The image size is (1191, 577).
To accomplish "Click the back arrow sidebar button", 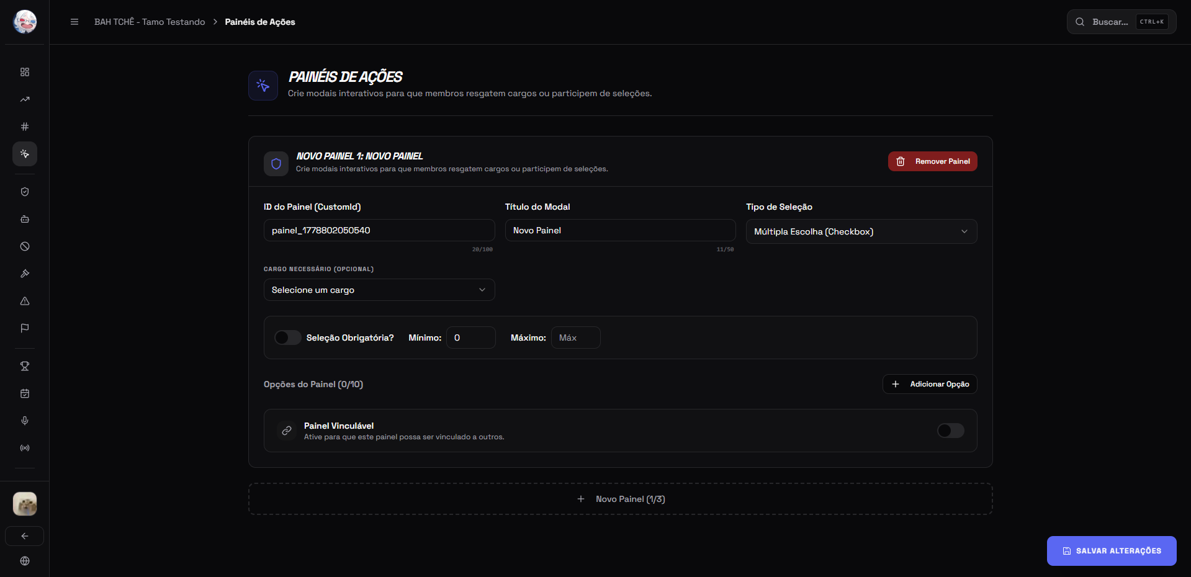I will 25,536.
